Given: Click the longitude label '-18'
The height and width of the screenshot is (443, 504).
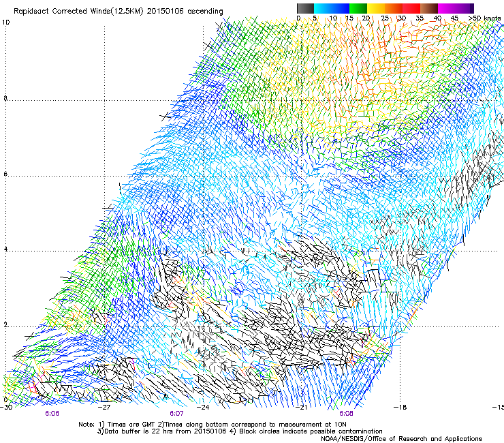Looking at the screenshot, I should pos(400,407).
